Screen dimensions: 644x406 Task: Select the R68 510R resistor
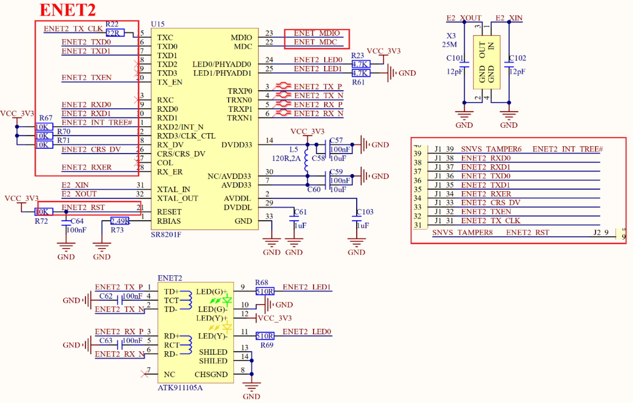click(x=265, y=291)
